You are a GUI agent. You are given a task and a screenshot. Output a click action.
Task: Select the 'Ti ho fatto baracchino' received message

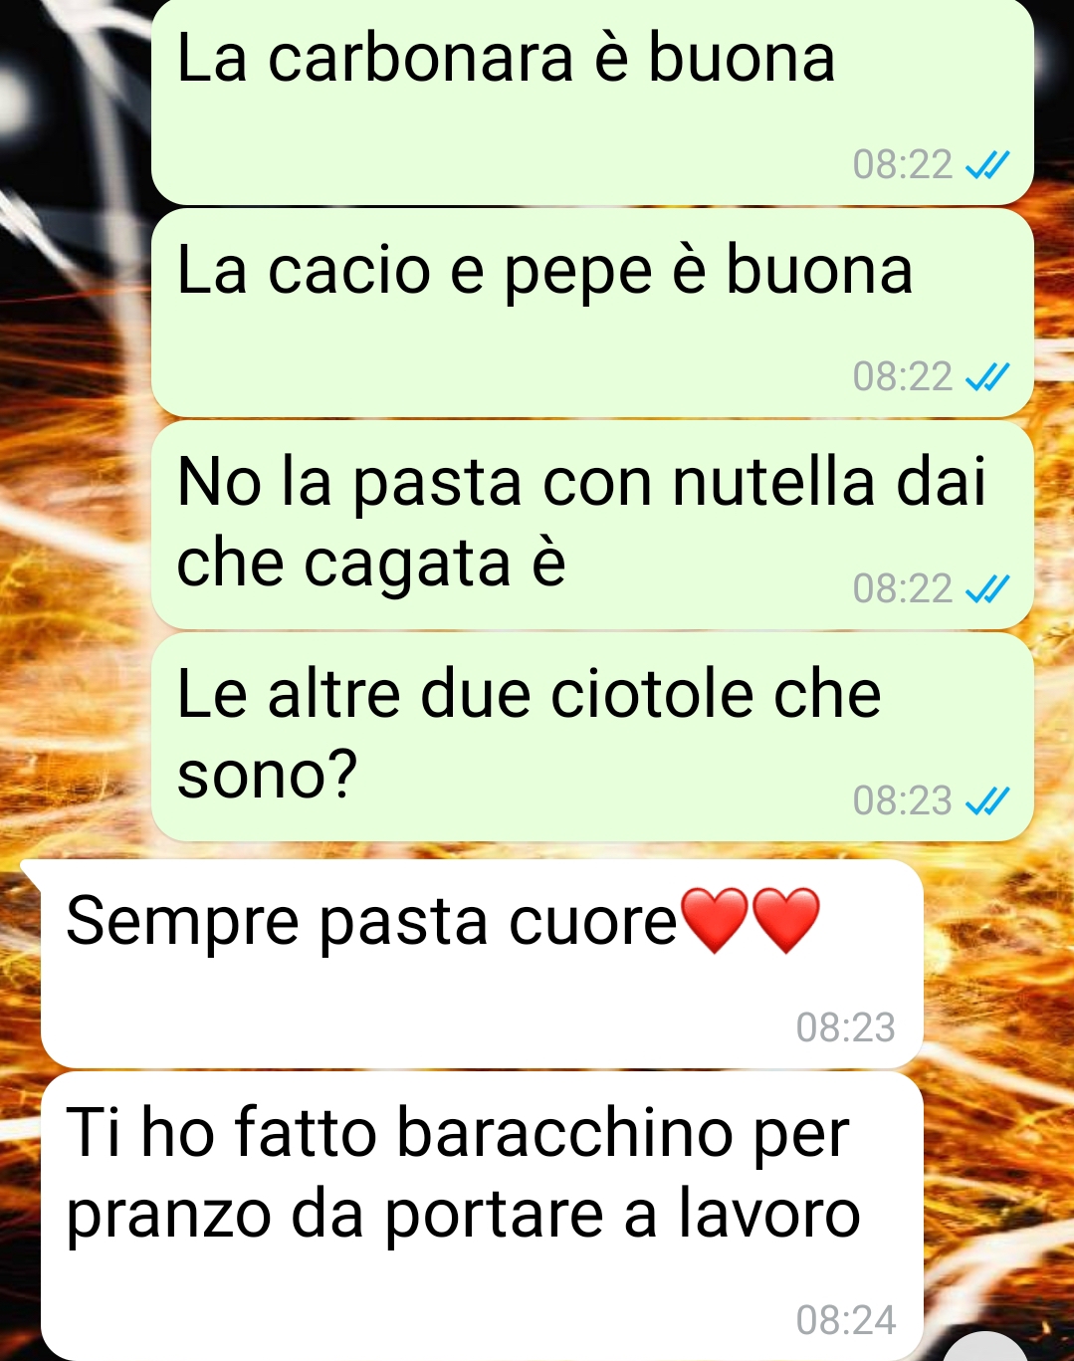pos(482,1216)
